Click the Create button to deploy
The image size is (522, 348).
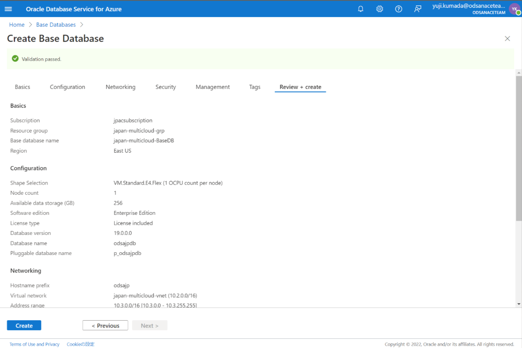(24, 325)
